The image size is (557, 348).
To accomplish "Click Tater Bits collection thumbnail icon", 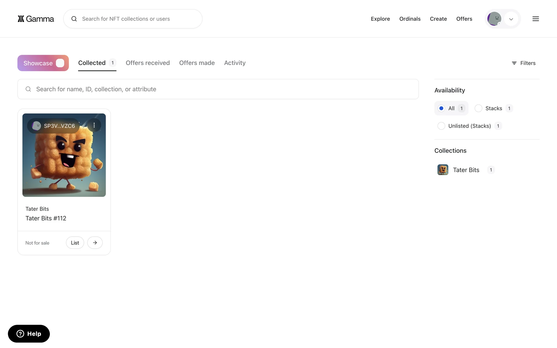I will (443, 170).
